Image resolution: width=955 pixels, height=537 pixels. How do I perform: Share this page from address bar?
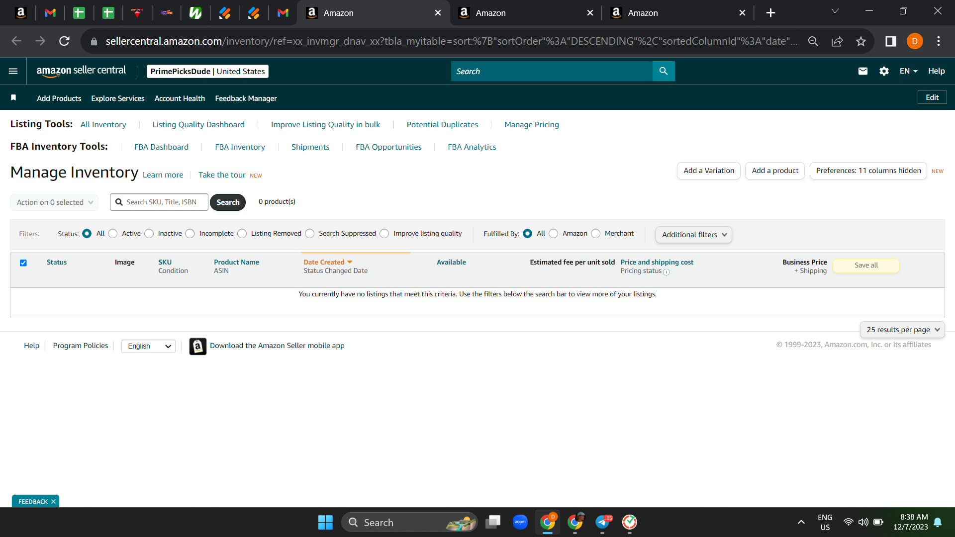click(x=837, y=41)
